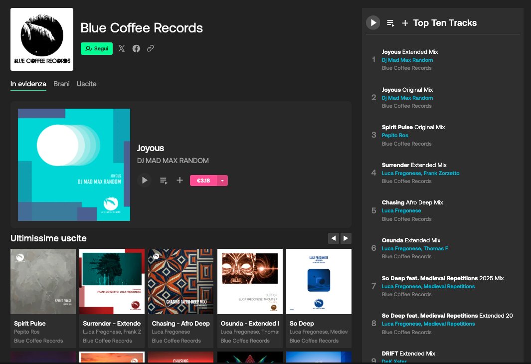Add Top Ten Tracks to queue
531x364 pixels.
coord(390,23)
